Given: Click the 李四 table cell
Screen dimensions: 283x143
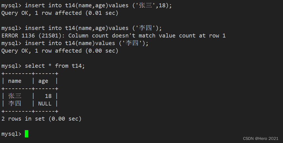Looking at the screenshot, I should coord(15,104).
